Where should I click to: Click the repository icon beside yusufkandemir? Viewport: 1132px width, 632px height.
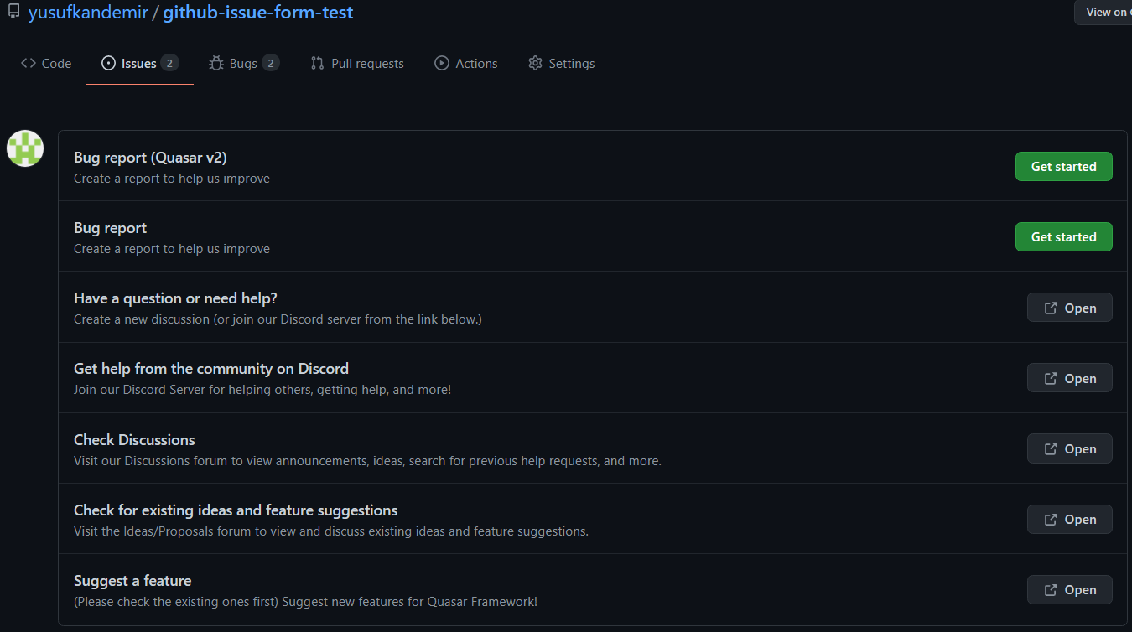13,12
